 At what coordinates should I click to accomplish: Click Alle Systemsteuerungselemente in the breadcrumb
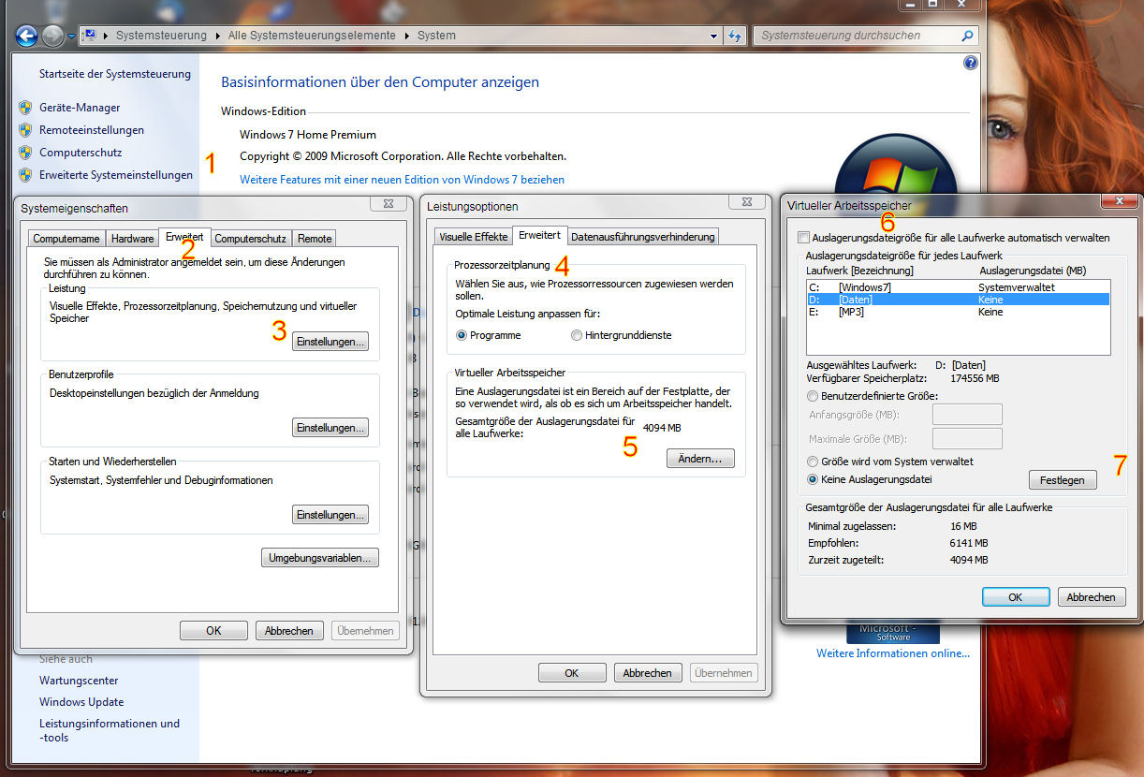312,36
